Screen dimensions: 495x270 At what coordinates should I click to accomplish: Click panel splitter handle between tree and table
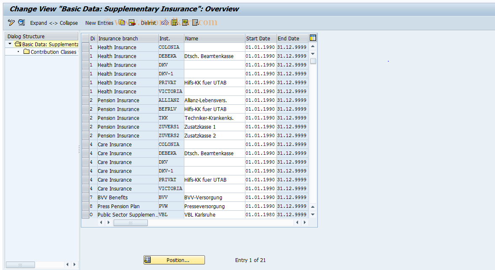coord(79,149)
